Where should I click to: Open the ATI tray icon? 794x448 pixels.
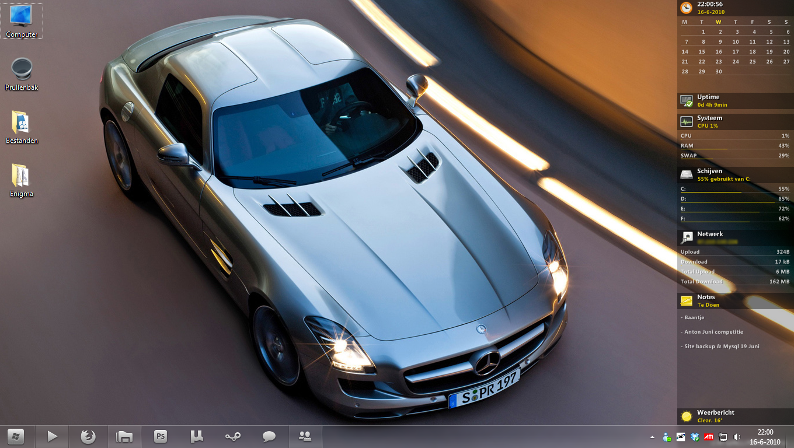click(x=709, y=437)
